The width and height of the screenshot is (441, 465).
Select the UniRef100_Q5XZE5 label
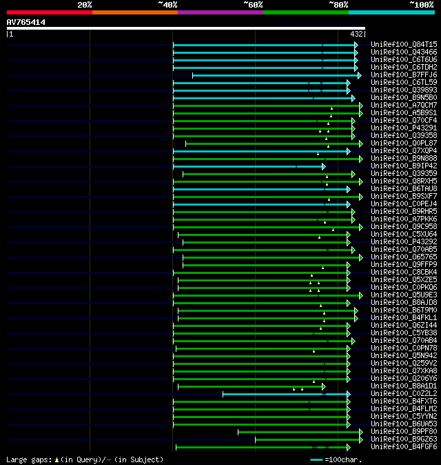click(x=404, y=280)
